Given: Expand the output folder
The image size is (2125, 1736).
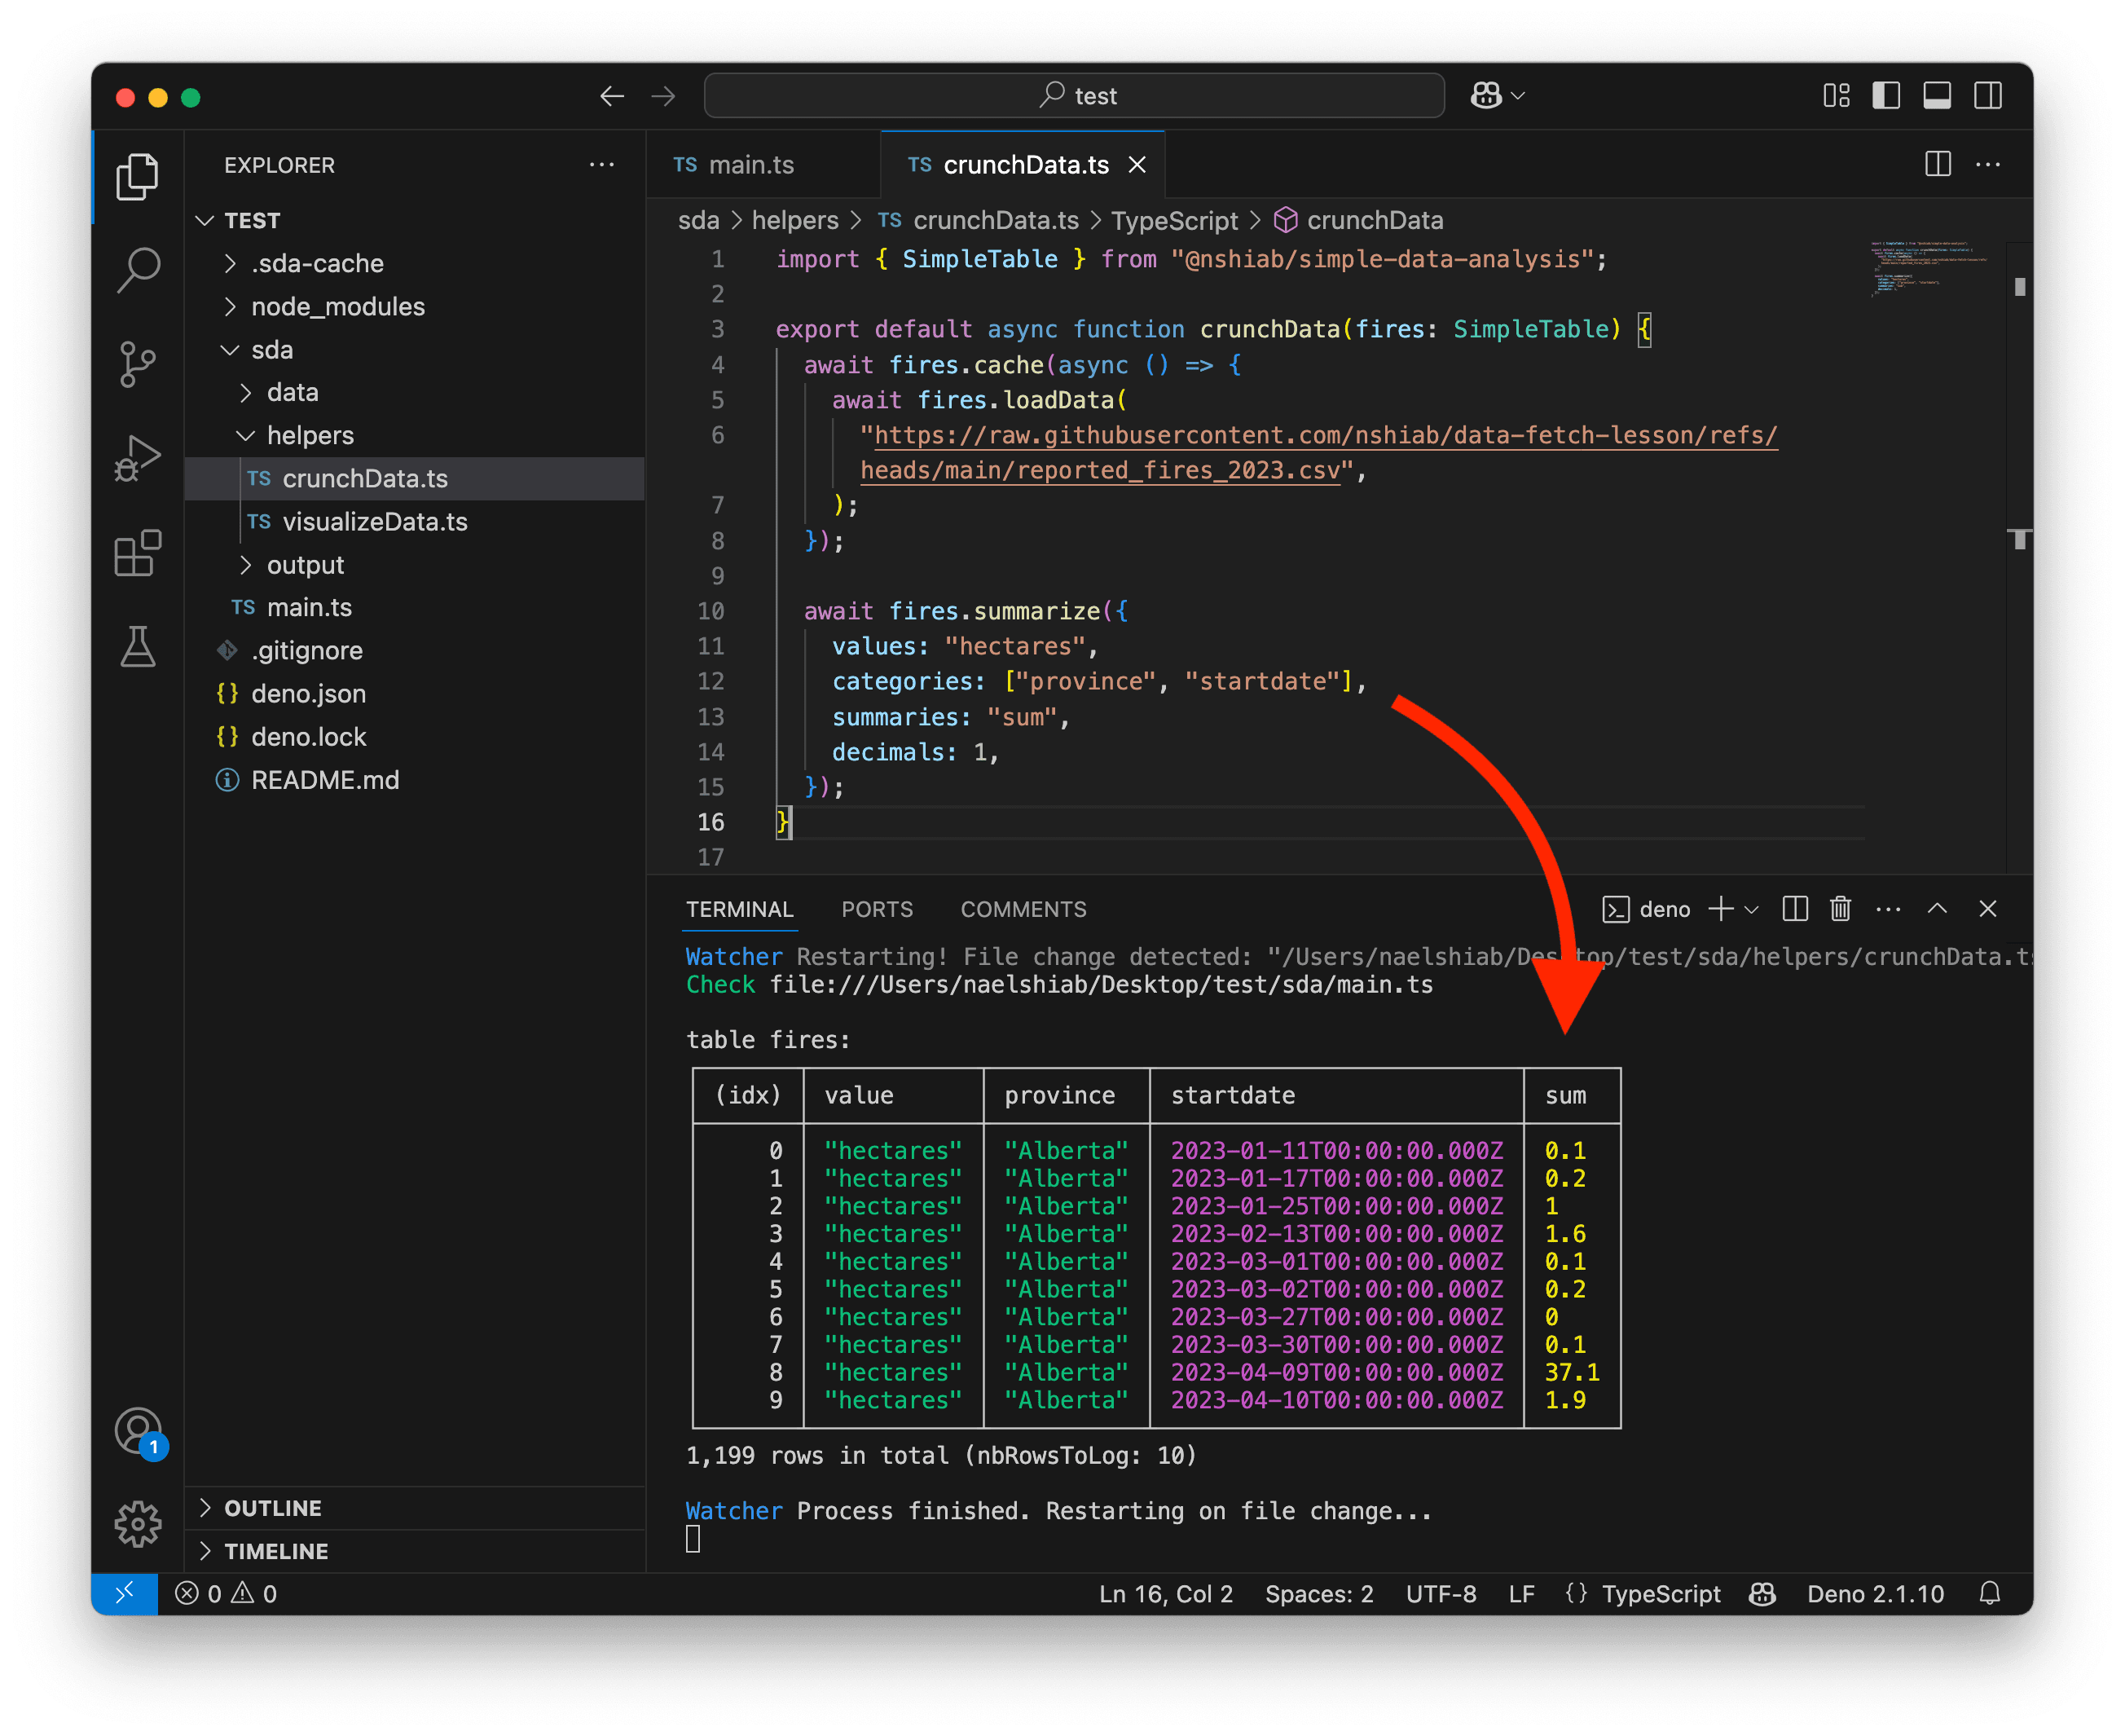Looking at the screenshot, I should point(415,565).
